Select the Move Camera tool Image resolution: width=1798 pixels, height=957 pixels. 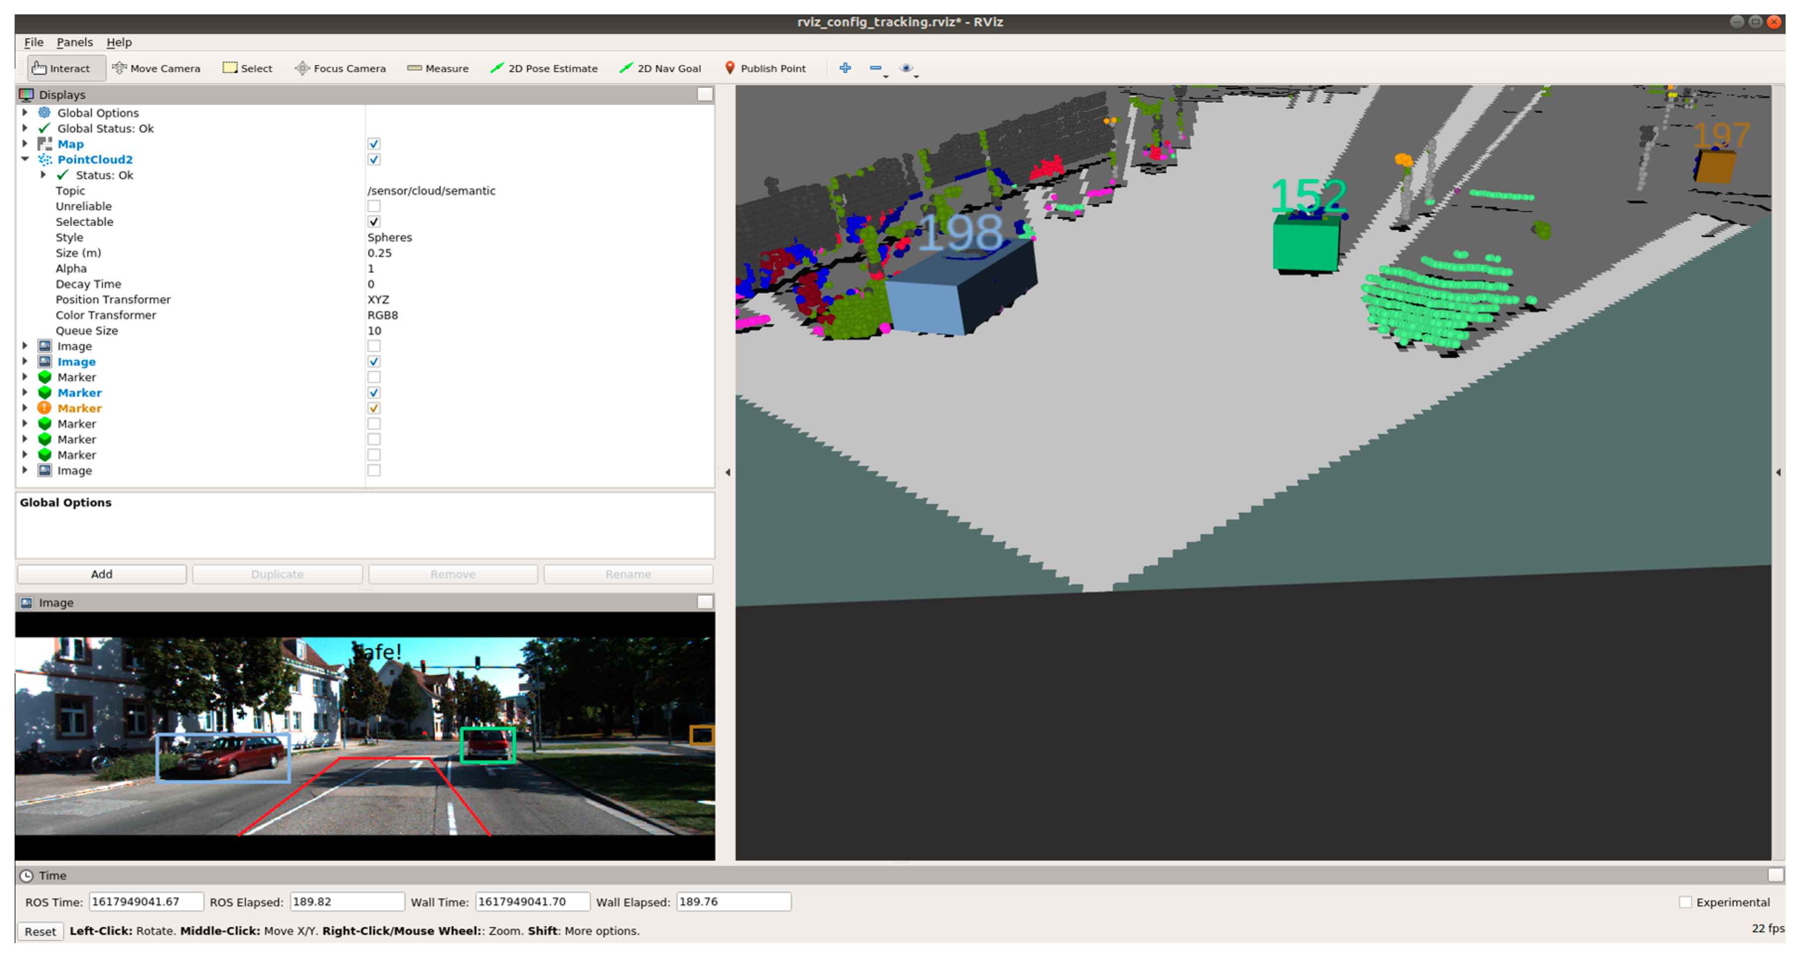(156, 68)
